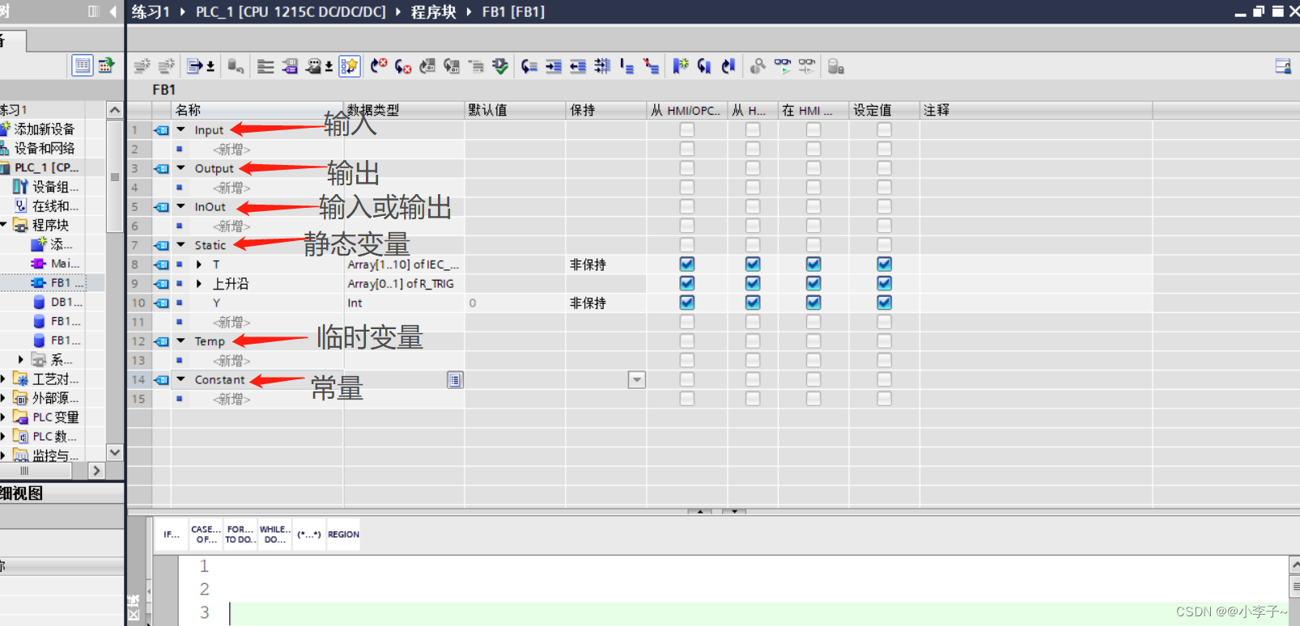Uncheck the 在 HMI checkbox for variable T
The image size is (1300, 626).
[x=814, y=264]
